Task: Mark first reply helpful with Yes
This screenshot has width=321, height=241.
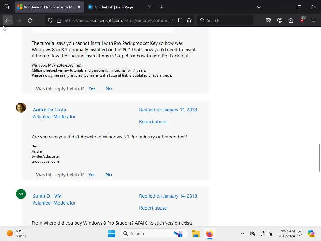Action: pyautogui.click(x=92, y=88)
